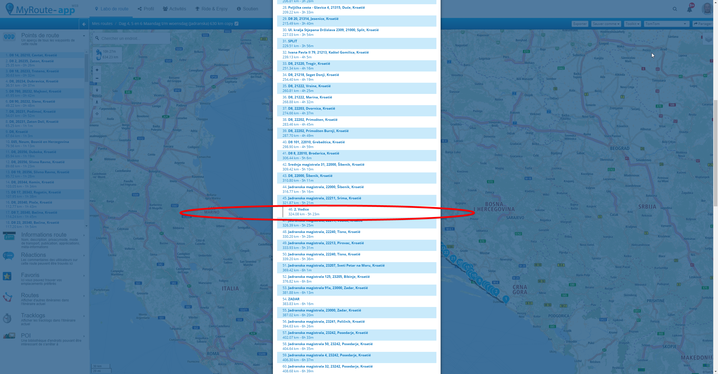
Task: Open the Toolkit dropdown
Action: pos(632,24)
